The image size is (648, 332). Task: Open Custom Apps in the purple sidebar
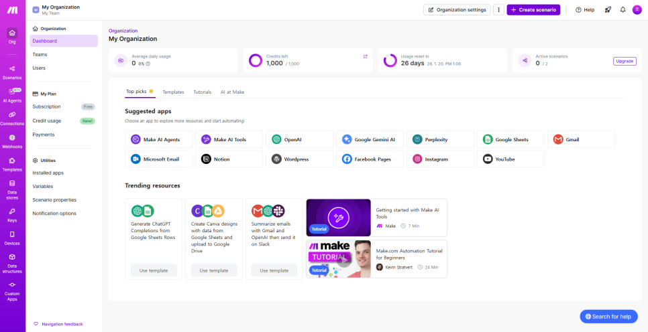[12, 292]
